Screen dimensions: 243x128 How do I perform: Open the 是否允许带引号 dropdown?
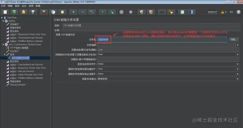pos(237,64)
